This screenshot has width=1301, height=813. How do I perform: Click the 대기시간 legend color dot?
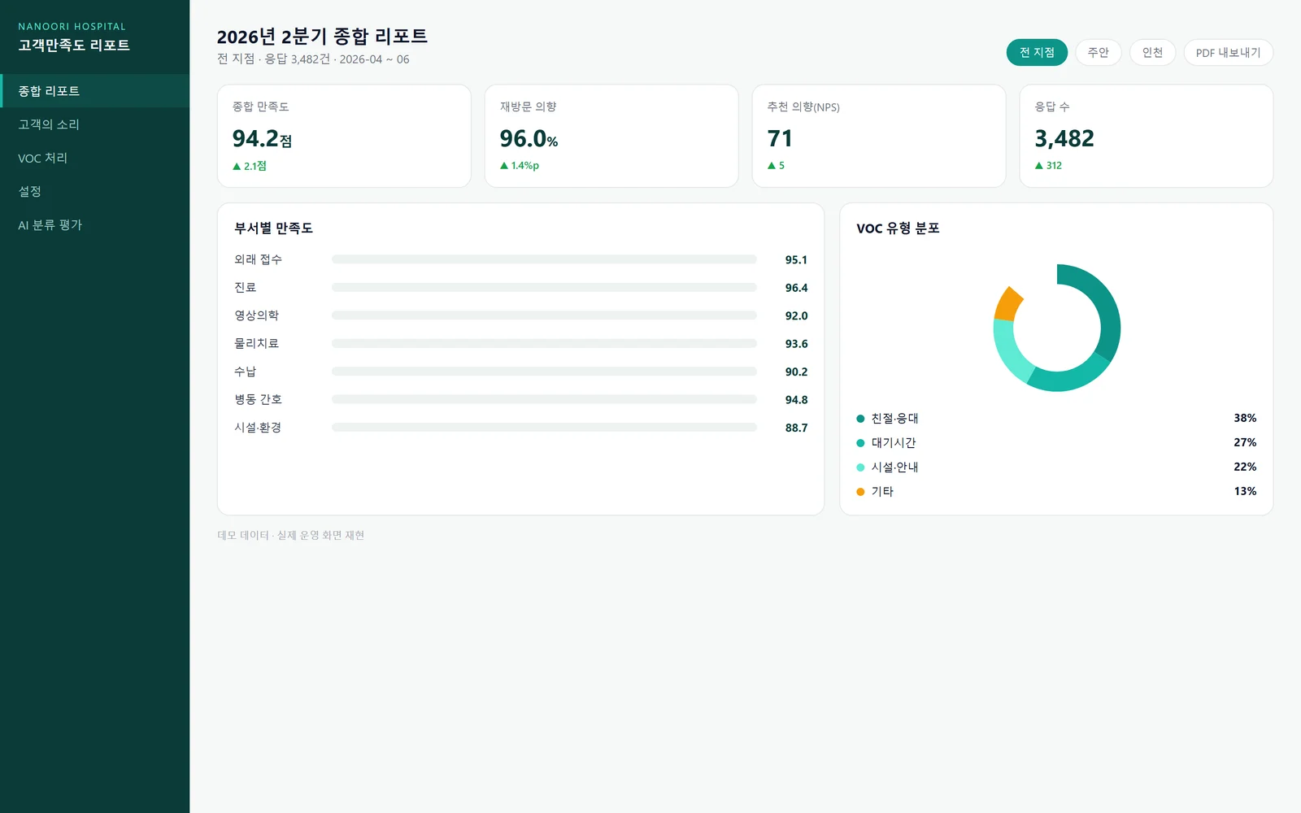tap(860, 443)
